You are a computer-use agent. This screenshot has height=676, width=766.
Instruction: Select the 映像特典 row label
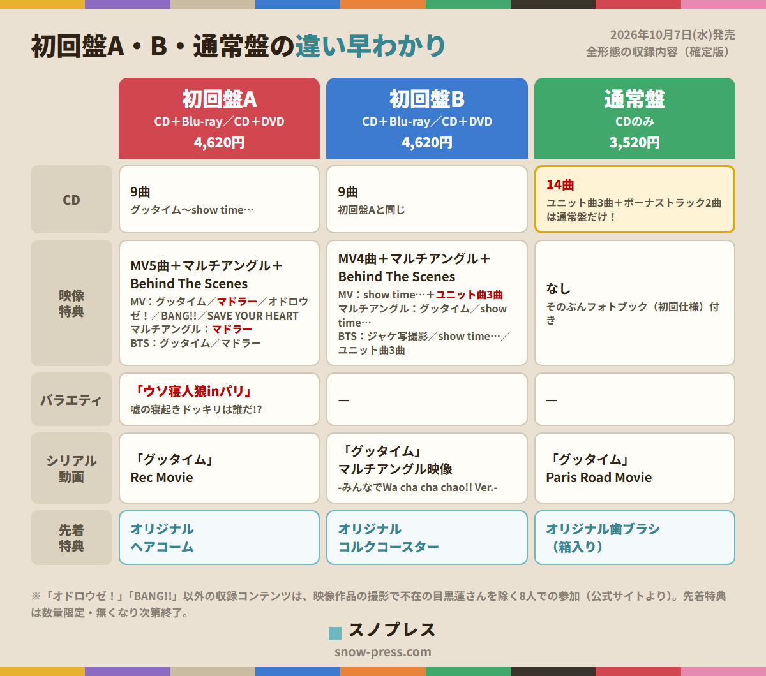(71, 303)
